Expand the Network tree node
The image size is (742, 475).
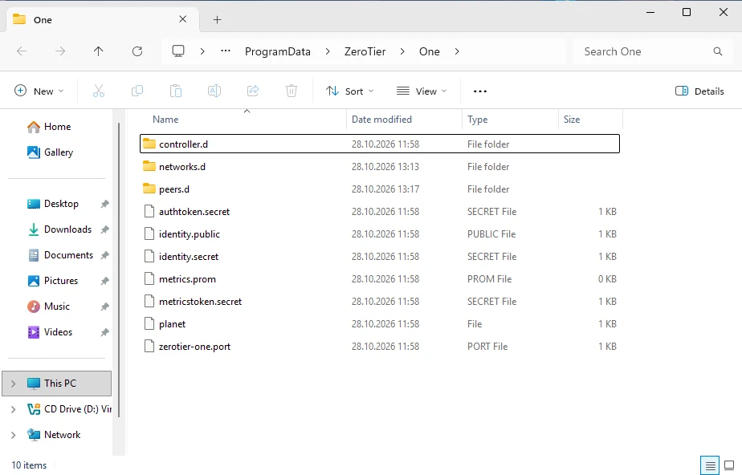13,435
